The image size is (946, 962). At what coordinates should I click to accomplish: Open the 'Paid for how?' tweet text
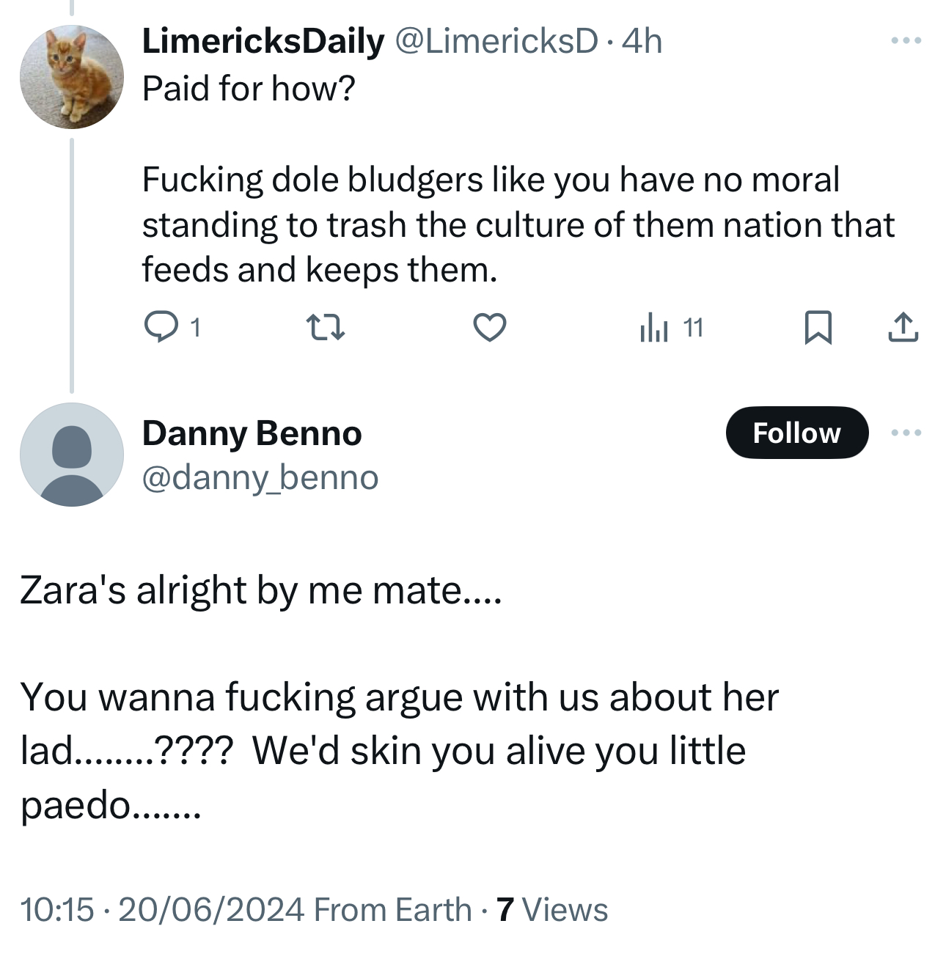[248, 89]
